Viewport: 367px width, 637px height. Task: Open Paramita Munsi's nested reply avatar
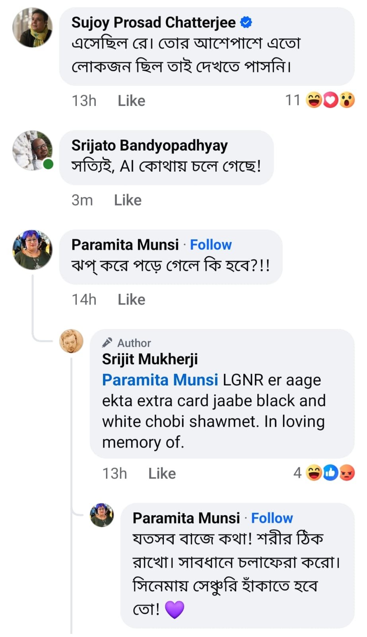click(x=102, y=515)
